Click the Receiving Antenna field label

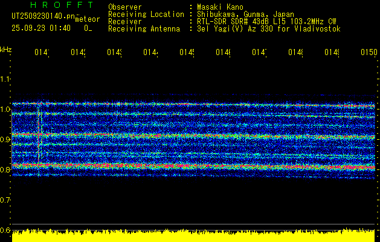click(144, 29)
